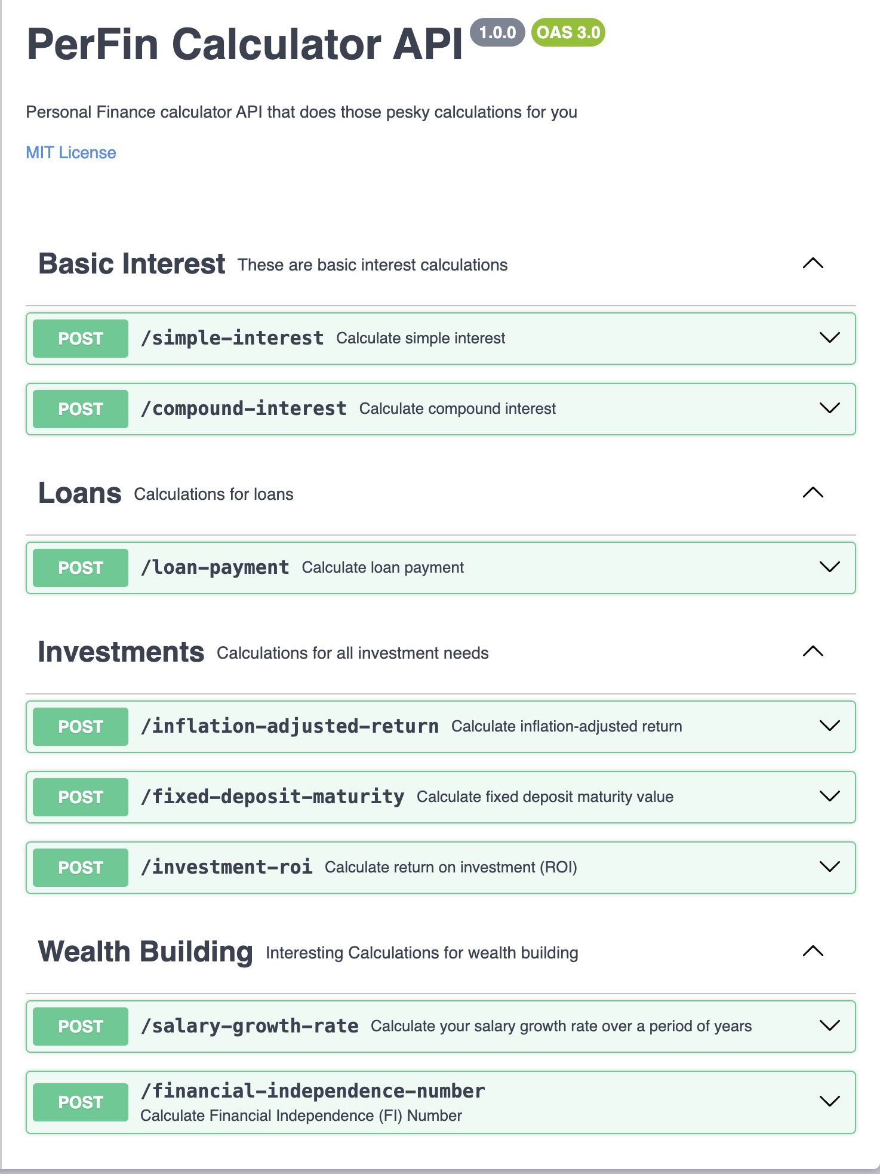Expand the /inflation-adjusted-return endpoint arrow
The image size is (880, 1174).
coord(829,726)
